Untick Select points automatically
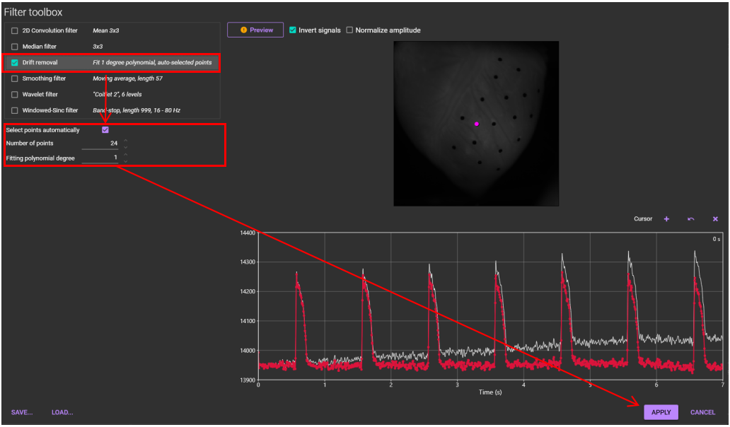 105,130
